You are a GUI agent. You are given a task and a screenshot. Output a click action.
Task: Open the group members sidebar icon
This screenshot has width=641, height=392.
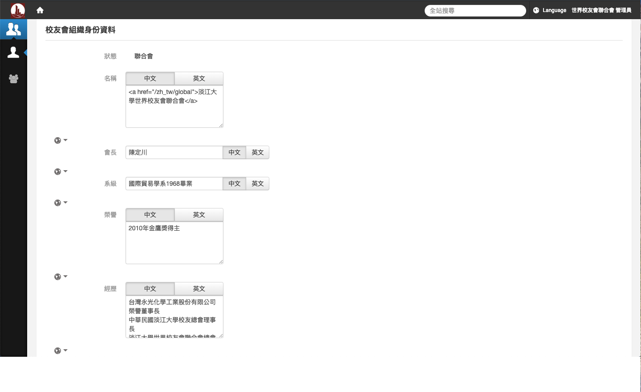[x=13, y=79]
